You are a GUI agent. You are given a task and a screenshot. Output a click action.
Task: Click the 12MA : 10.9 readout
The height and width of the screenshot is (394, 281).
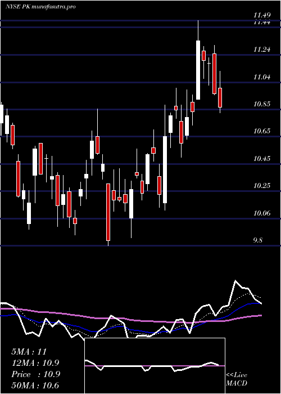point(35,363)
